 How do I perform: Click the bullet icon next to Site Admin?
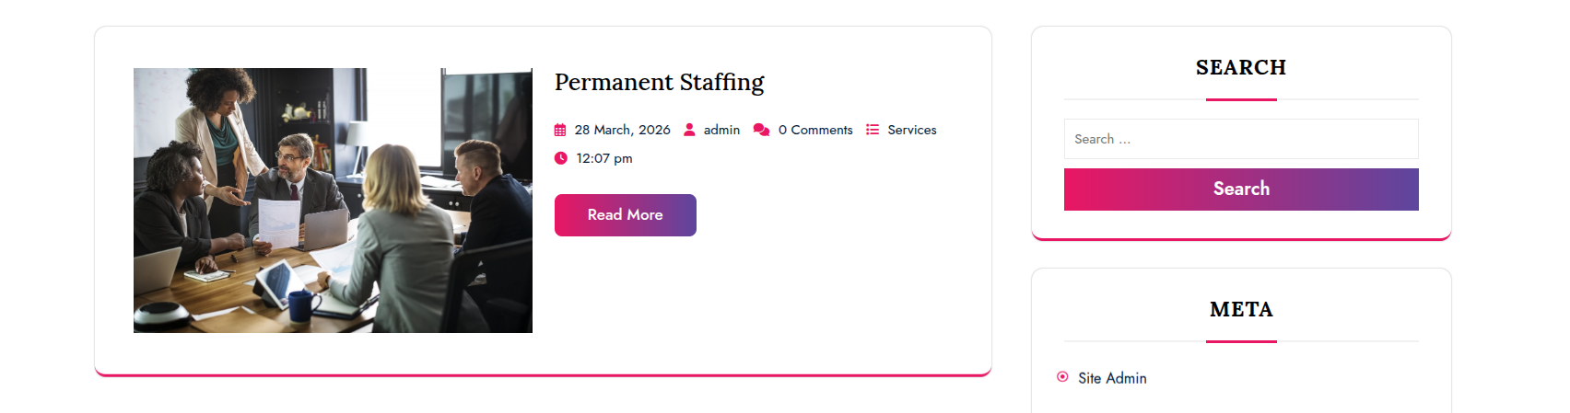(x=1062, y=377)
